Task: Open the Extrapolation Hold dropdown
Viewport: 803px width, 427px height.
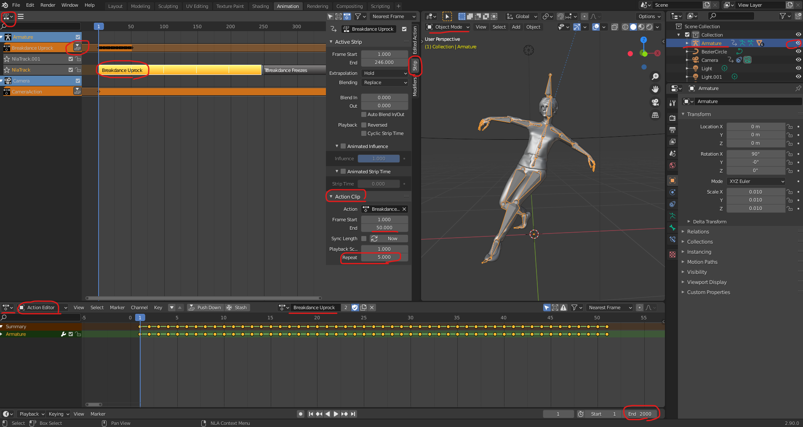Action: (385, 73)
